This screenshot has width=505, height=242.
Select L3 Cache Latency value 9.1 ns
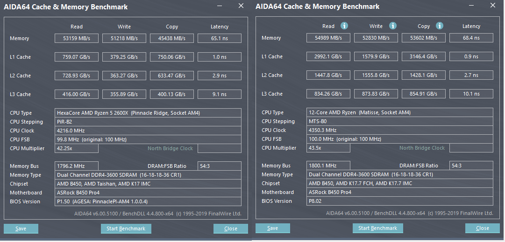pyautogui.click(x=220, y=94)
